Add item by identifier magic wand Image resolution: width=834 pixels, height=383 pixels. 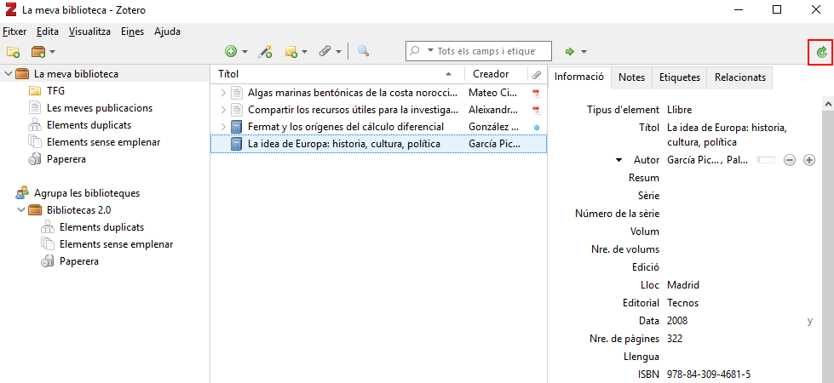coord(265,52)
